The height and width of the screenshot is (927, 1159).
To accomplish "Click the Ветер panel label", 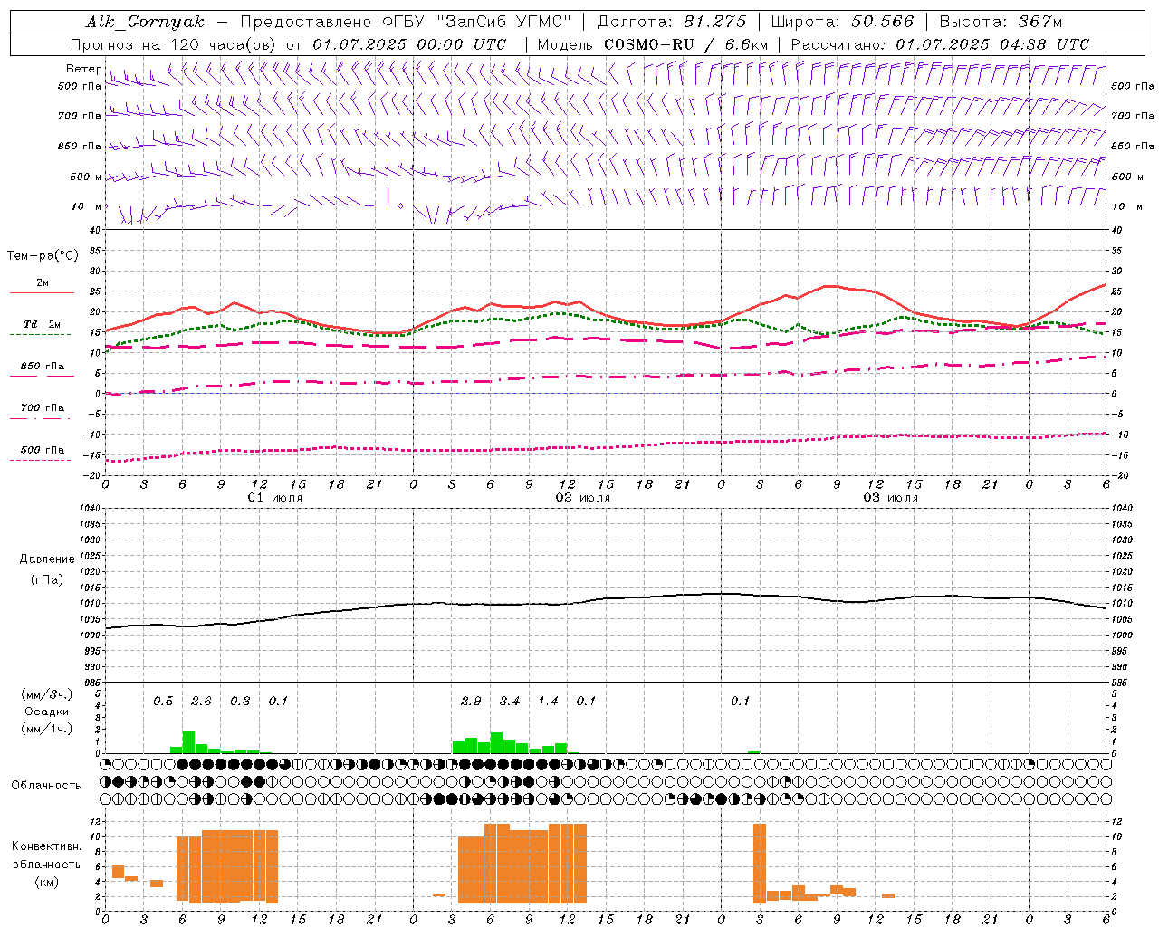I will 84,69.
